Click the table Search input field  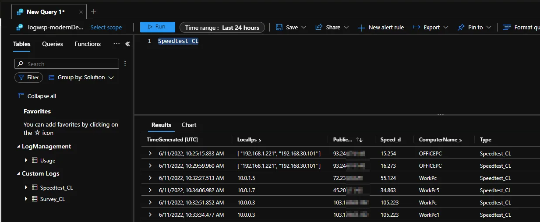point(67,64)
